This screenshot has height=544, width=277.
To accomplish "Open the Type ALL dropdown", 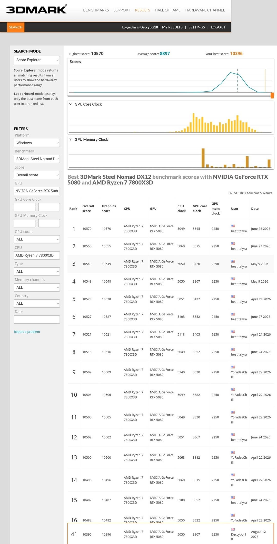I will click(37, 271).
